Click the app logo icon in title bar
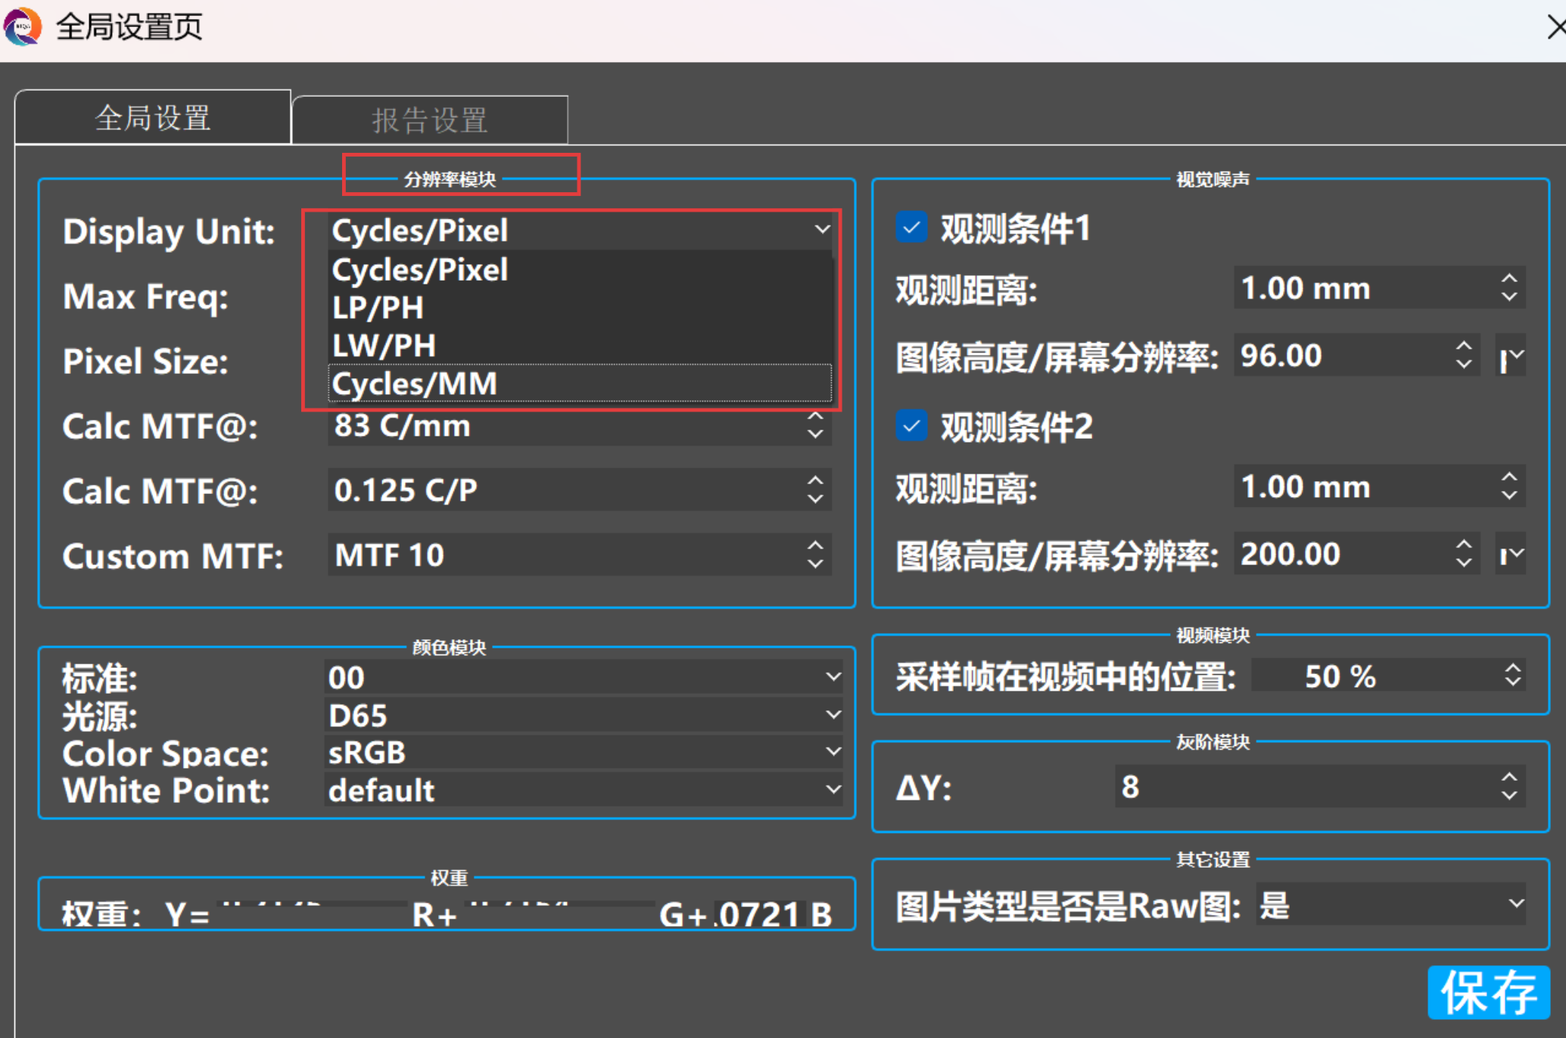This screenshot has height=1038, width=1566. click(23, 26)
